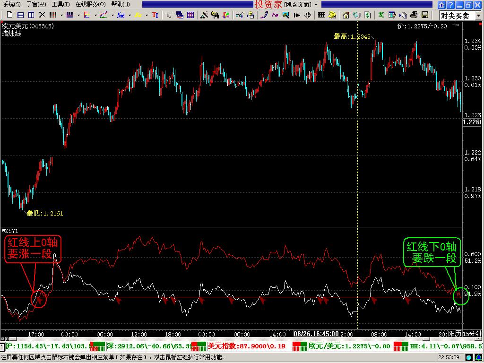Click the 08/26.16:45:00 time marker
Image resolution: width=484 pixels, height=363 pixels.
pos(316,334)
